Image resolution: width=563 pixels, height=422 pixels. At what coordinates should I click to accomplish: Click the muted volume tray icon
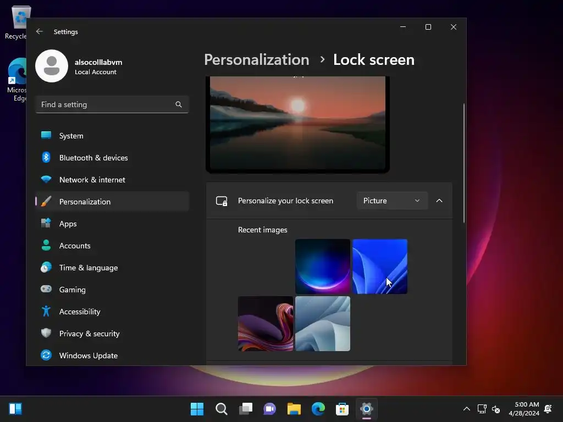[x=496, y=409]
